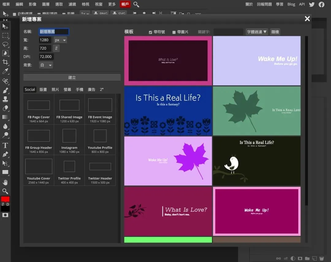Select the Eraser tool

point(5,108)
